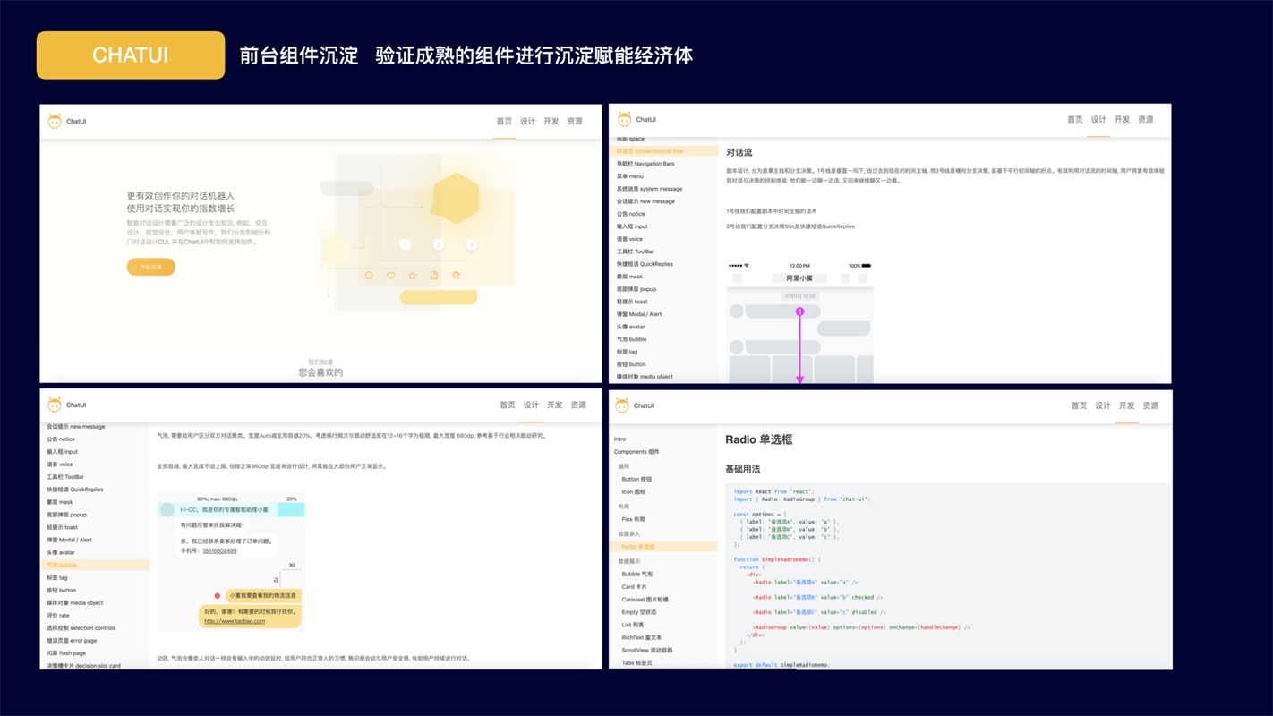Open 开发 tab in the 对话流 panel
The height and width of the screenshot is (716, 1273).
click(1122, 120)
